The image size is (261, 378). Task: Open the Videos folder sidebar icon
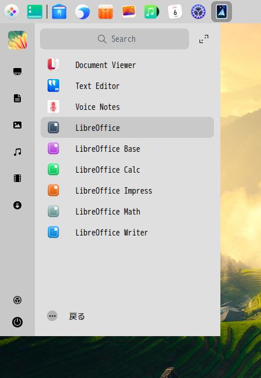pyautogui.click(x=17, y=179)
